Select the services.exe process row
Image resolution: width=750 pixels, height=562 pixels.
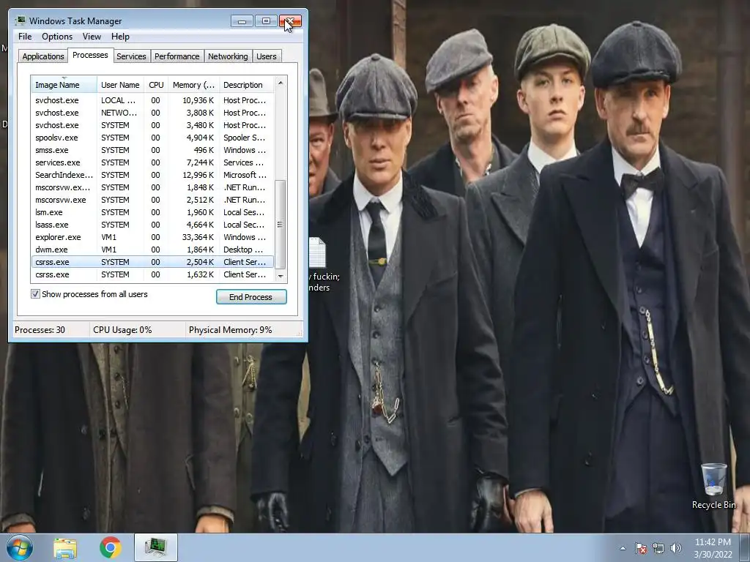(x=152, y=162)
